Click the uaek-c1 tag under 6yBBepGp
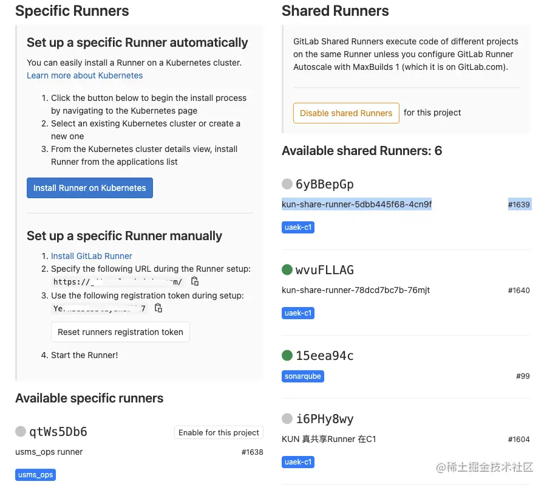This screenshot has width=547, height=487. pyautogui.click(x=298, y=227)
